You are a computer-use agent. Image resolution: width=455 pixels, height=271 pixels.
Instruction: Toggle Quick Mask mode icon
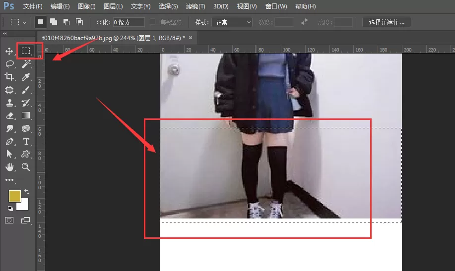[9, 220]
